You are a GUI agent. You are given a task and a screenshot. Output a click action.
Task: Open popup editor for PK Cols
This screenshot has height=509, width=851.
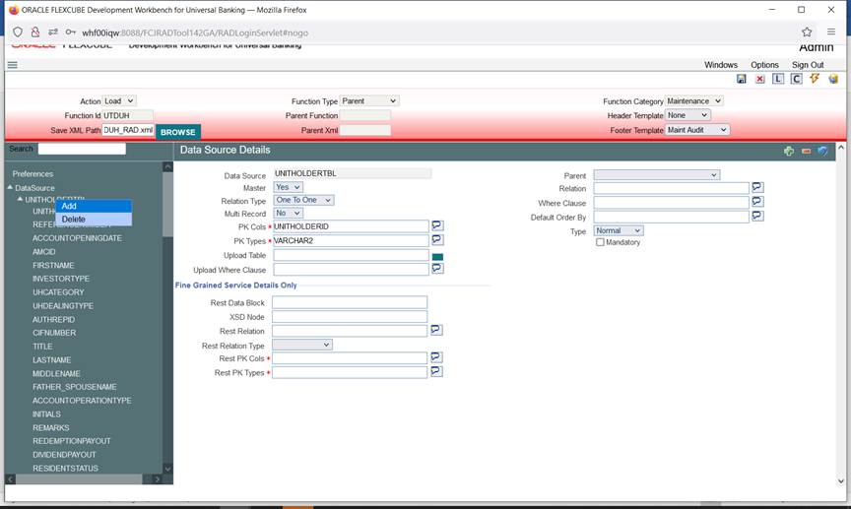[437, 225]
